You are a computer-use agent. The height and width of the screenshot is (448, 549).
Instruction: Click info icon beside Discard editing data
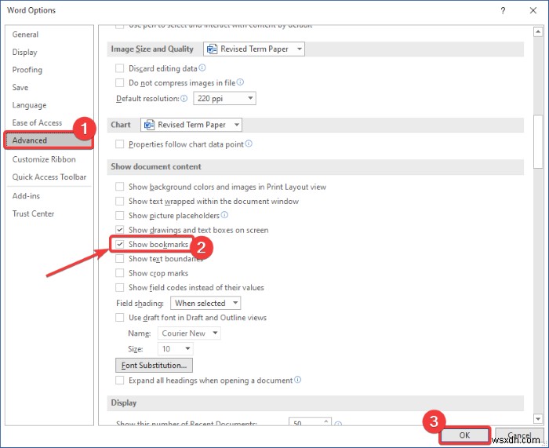pos(202,67)
